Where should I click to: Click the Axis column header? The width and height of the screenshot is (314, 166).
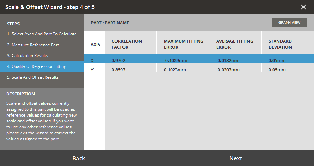point(95,45)
